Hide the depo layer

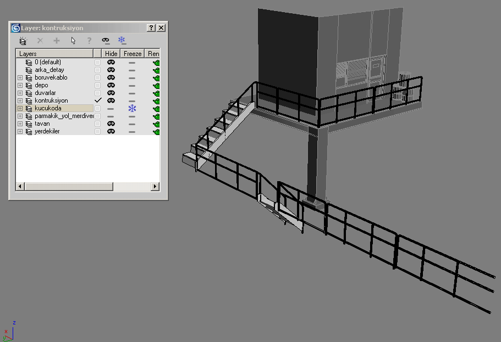tap(111, 86)
